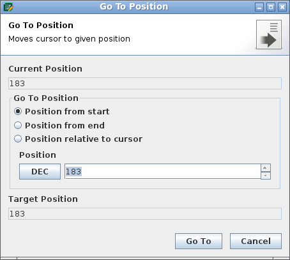
Task: Click the Go To button
Action: click(x=199, y=241)
